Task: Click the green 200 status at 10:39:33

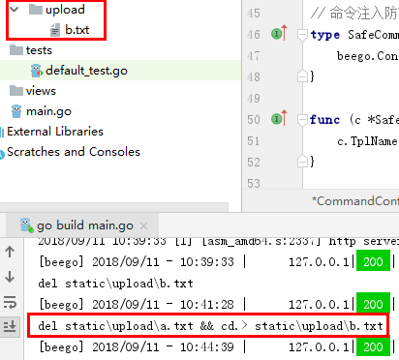Action: coord(373,261)
